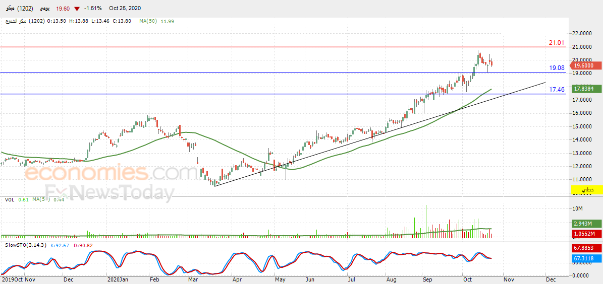The width and height of the screenshot is (603, 284).
Task: Click the FxNewsToday watermark logo
Action: coord(109,193)
